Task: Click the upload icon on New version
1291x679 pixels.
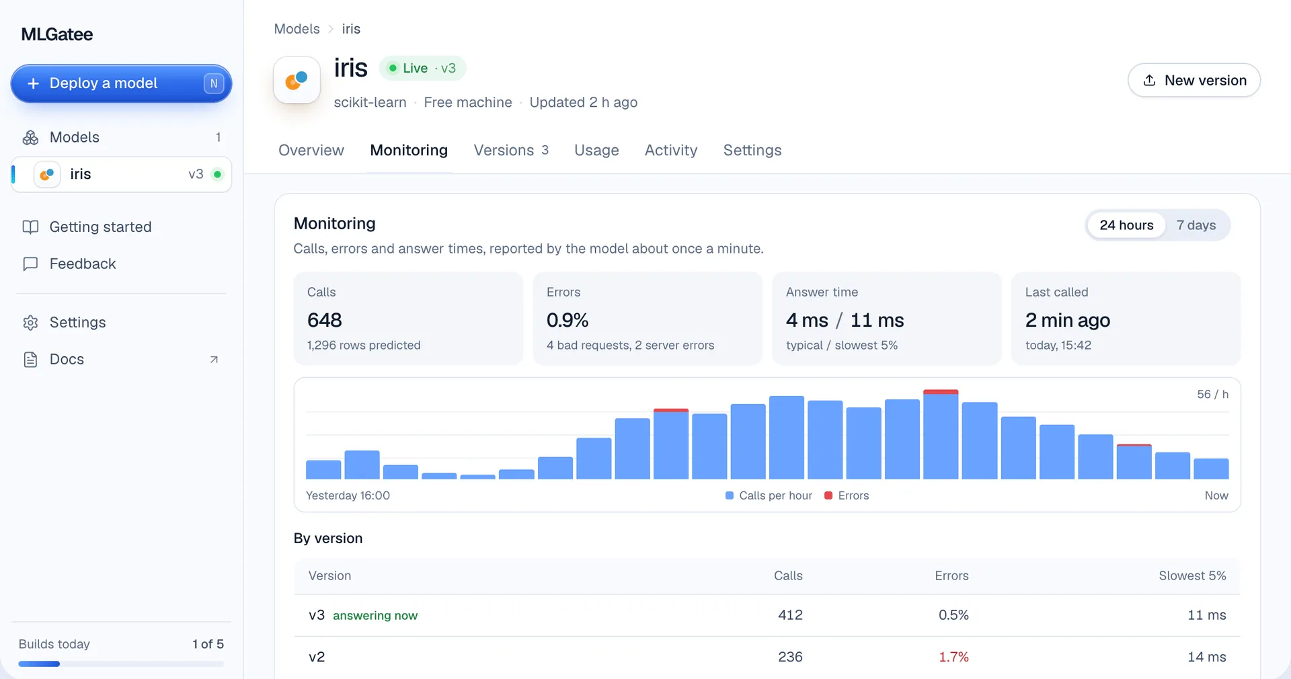Action: 1150,81
